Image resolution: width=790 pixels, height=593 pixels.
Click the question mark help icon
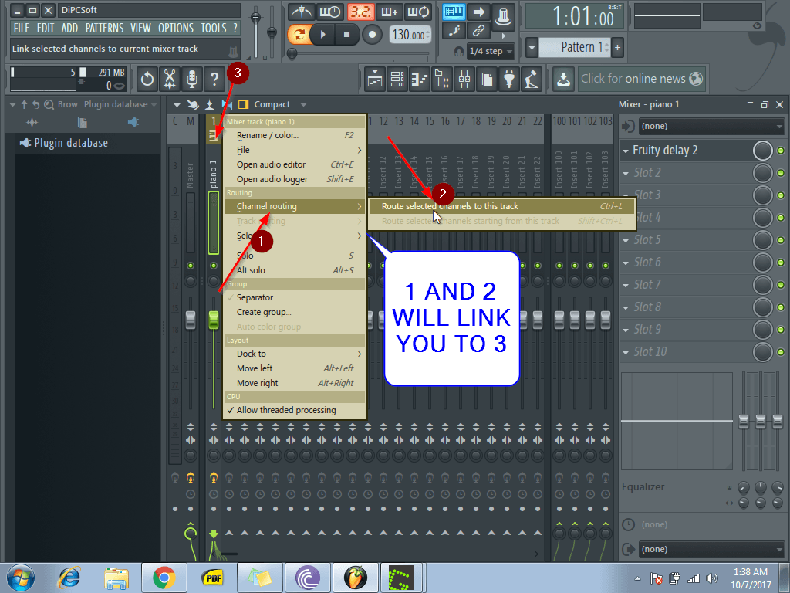(x=214, y=79)
